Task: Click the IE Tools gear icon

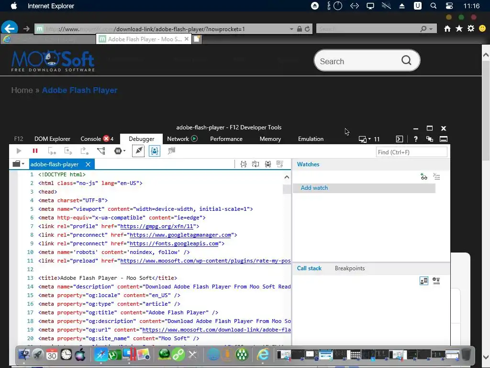Action: point(471,29)
